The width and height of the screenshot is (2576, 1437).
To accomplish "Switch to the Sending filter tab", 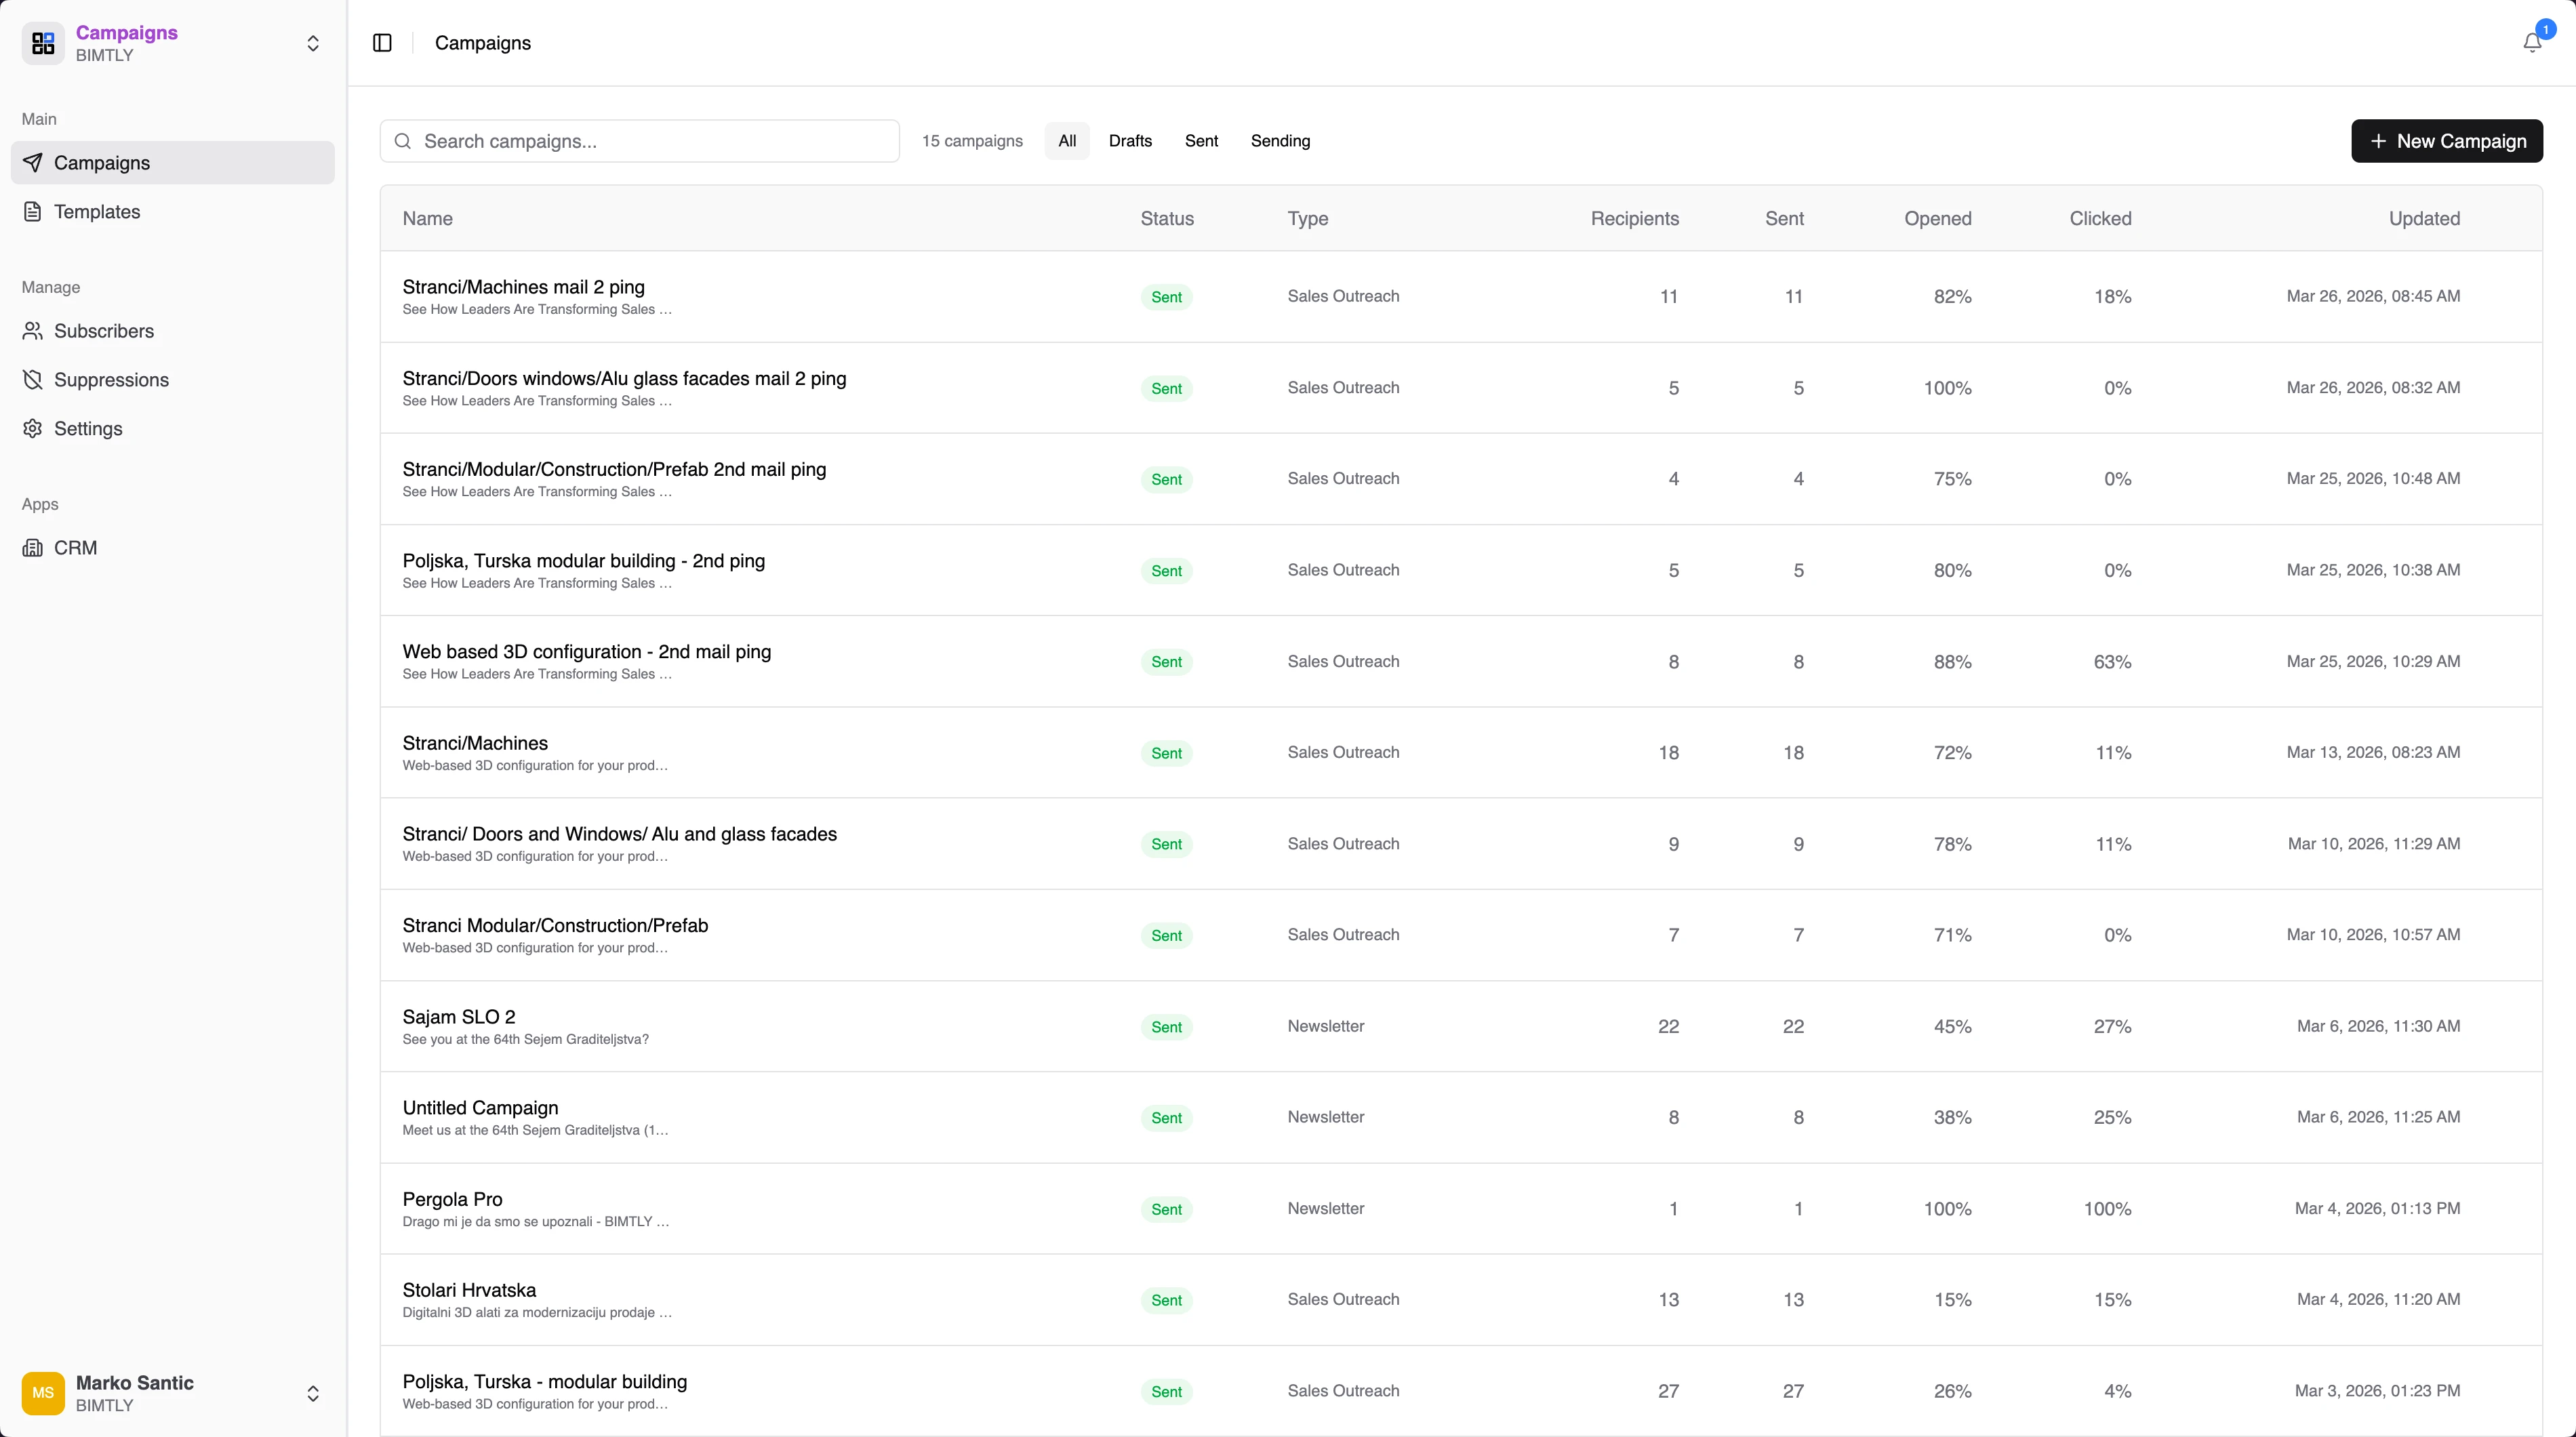I will (x=1280, y=141).
